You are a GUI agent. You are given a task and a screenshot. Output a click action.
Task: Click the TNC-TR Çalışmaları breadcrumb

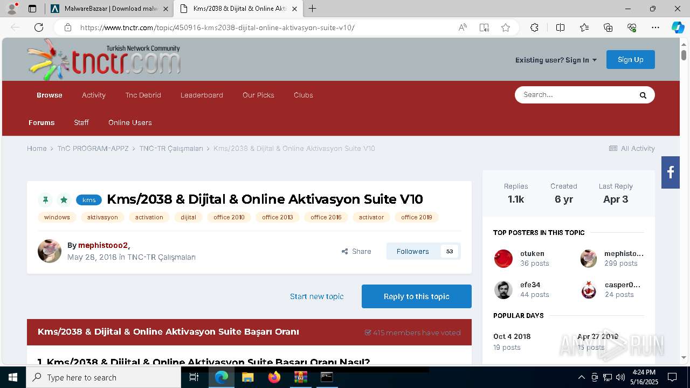[x=171, y=148]
